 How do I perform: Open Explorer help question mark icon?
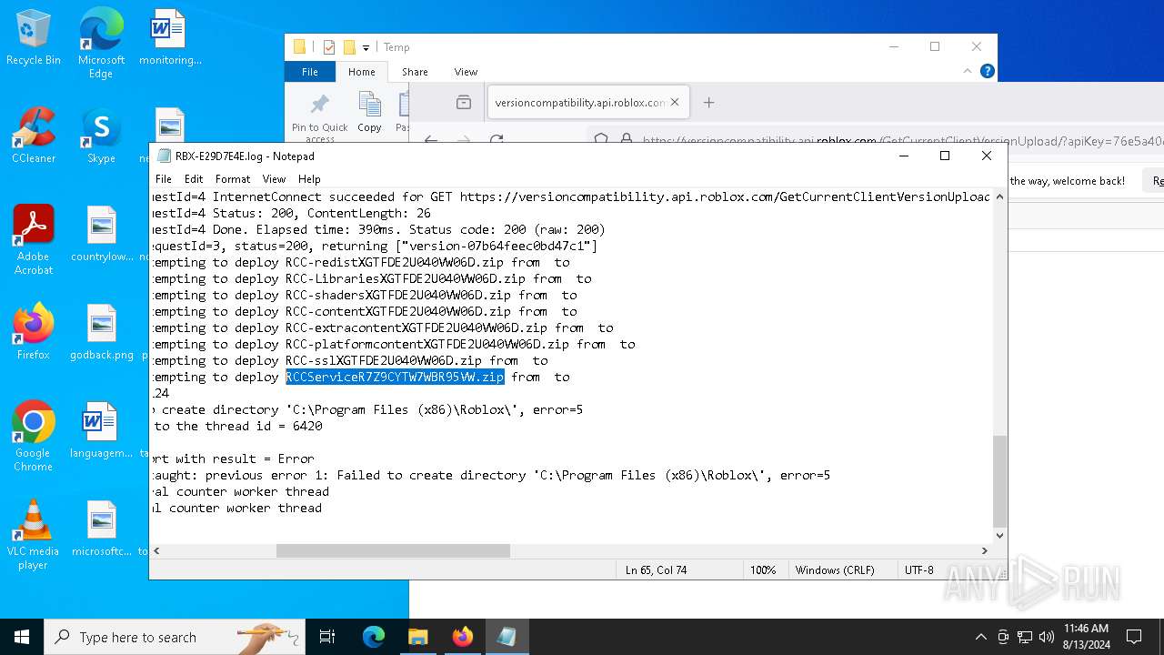click(988, 71)
